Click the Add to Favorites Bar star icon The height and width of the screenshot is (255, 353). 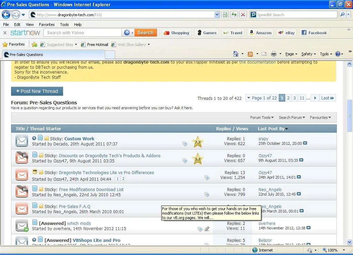34,45
